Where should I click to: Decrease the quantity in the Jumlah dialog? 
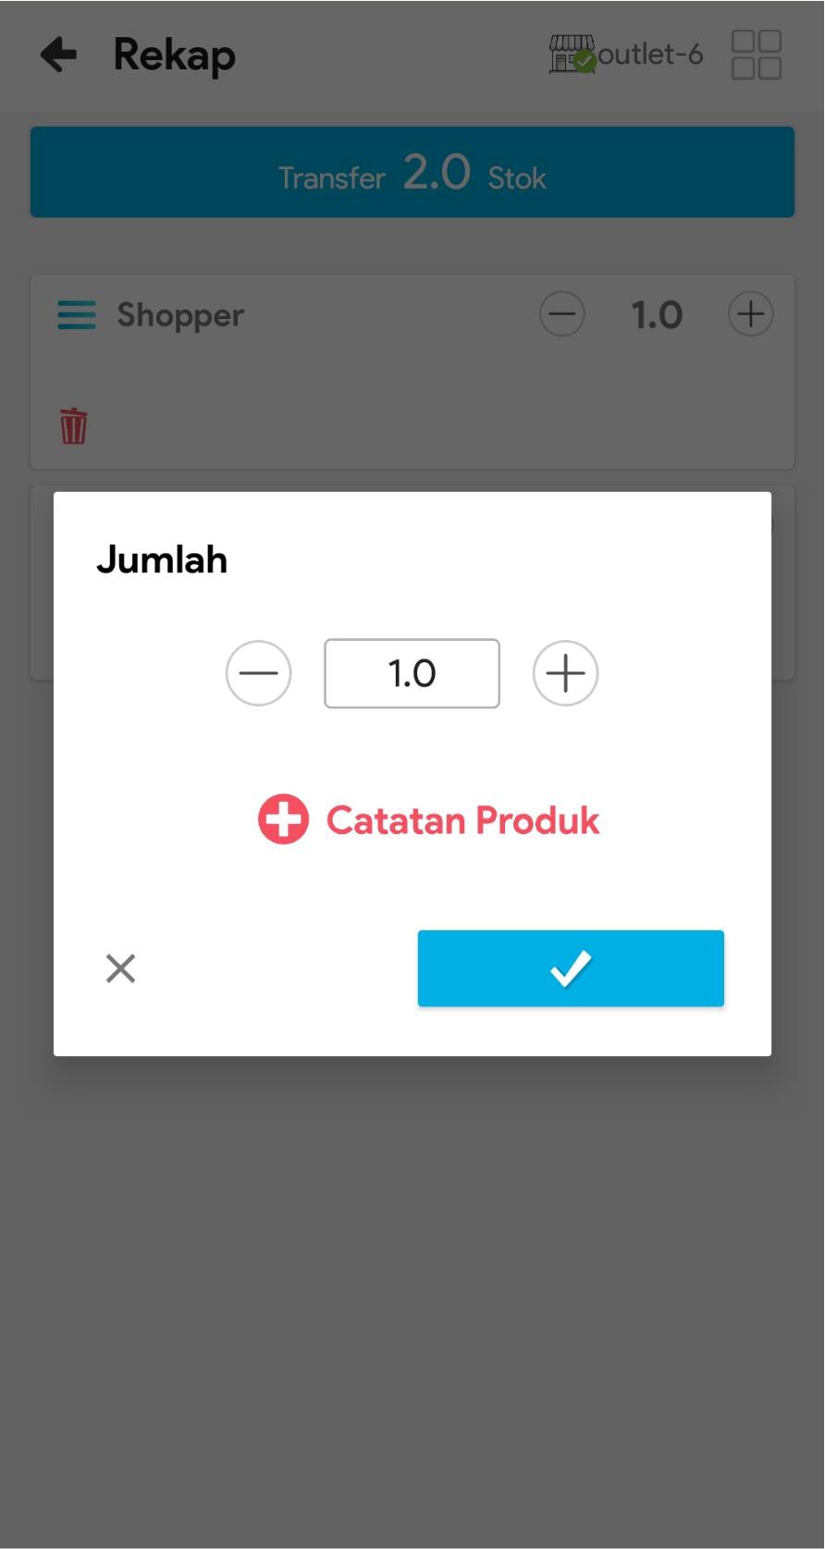(259, 673)
